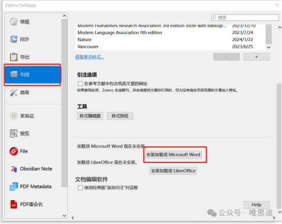Viewport: 282px width, 224px height.
Task: Open the 常规 settings pane
Action: point(33,21)
